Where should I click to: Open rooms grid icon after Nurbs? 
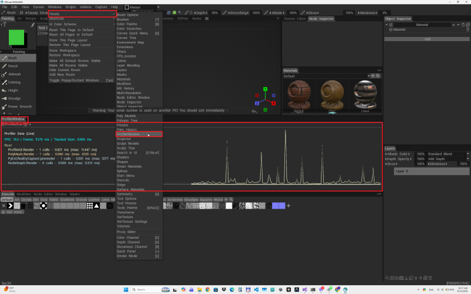point(207,19)
